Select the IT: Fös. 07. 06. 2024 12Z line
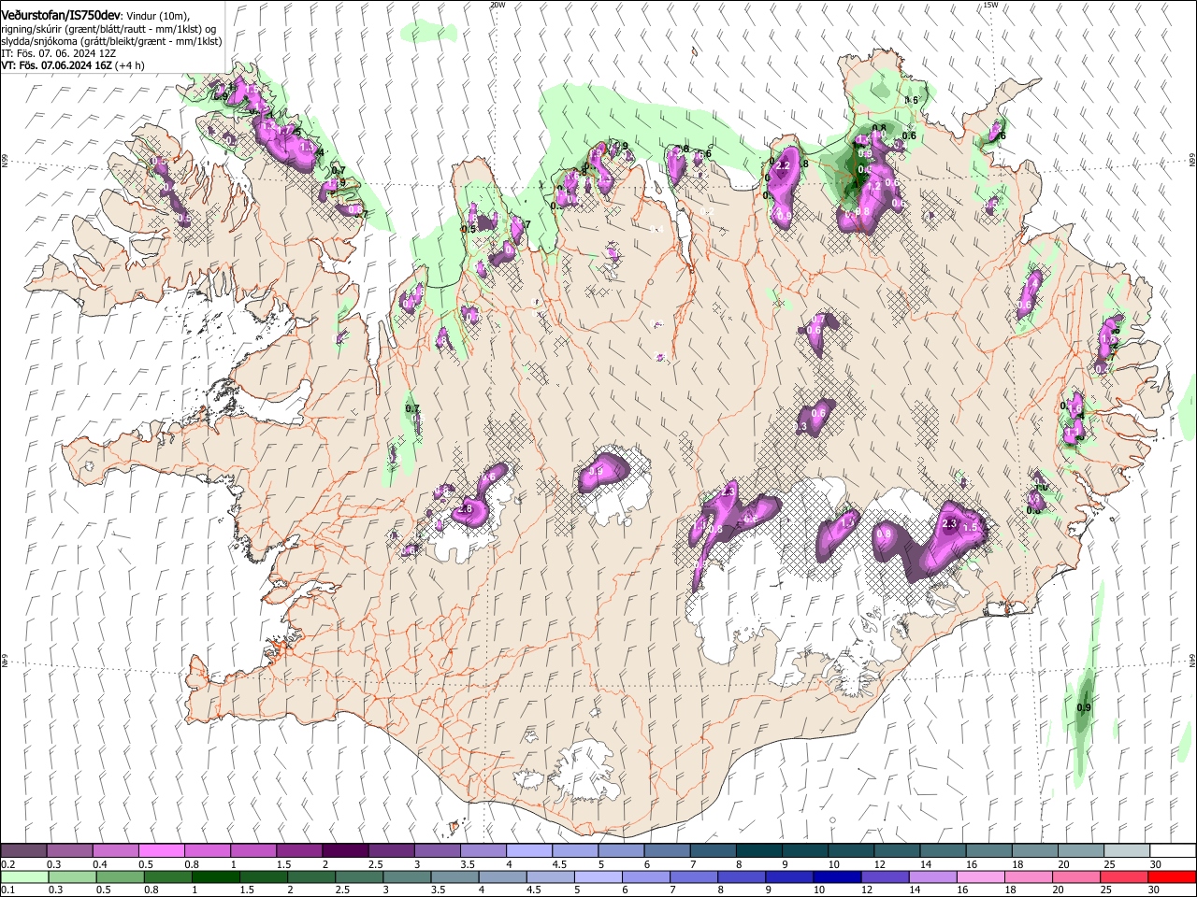The image size is (1197, 897). coord(58,53)
